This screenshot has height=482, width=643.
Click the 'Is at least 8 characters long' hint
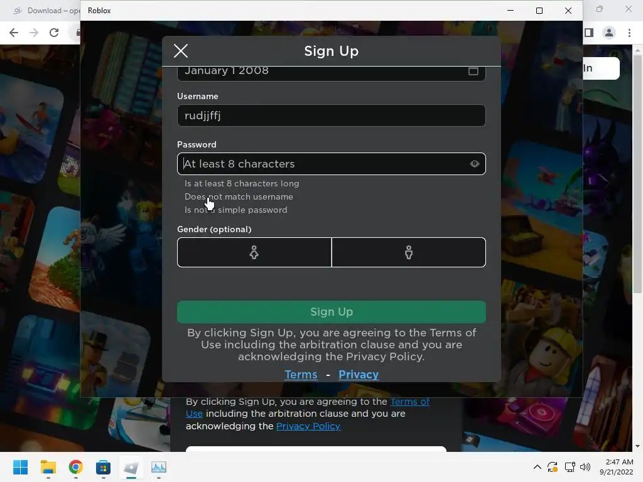click(x=242, y=184)
